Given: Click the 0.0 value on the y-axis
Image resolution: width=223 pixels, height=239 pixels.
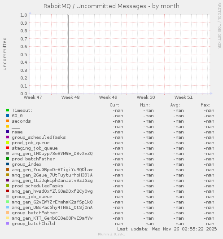Looking at the screenshot, I should (x=24, y=93).
